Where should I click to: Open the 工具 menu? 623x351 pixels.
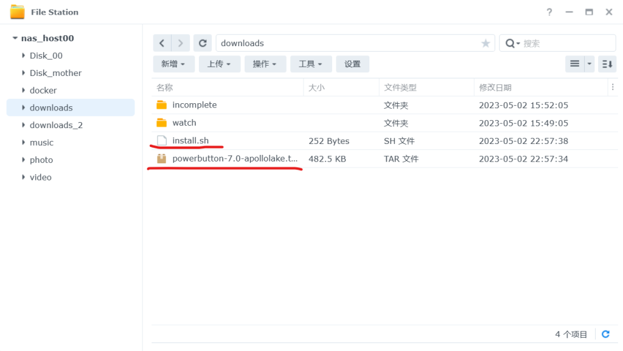[x=310, y=64]
